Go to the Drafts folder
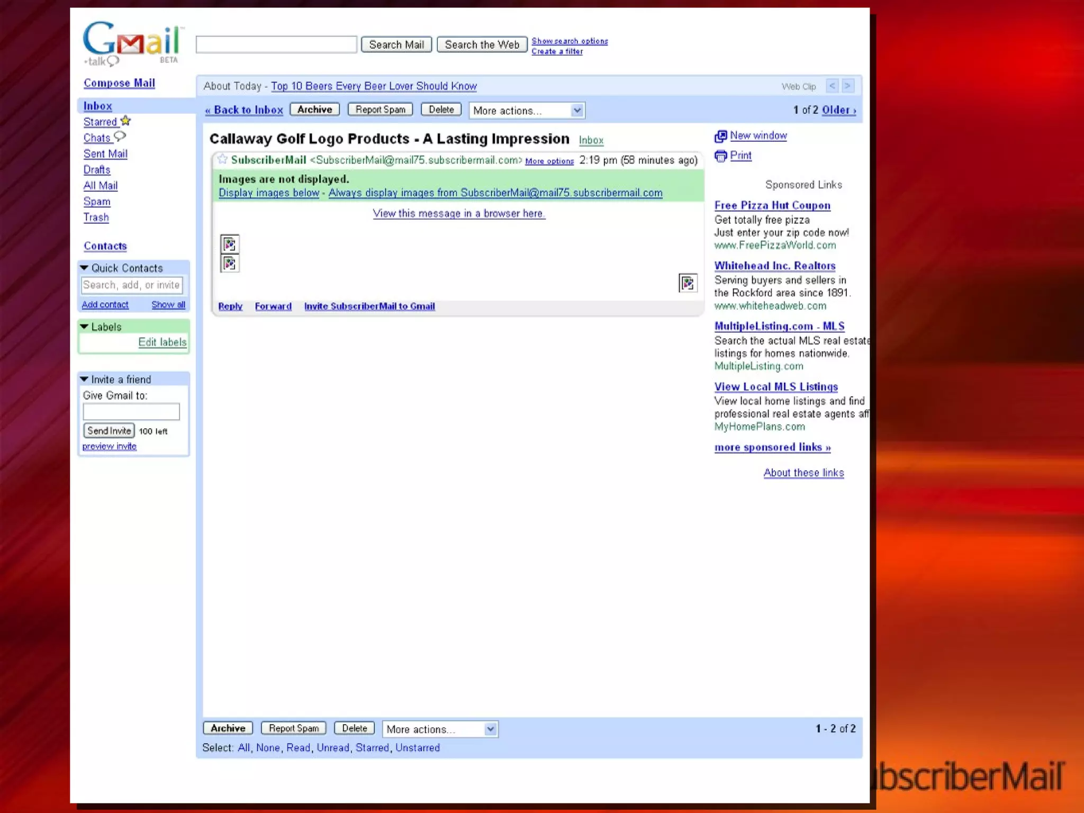 click(x=97, y=170)
